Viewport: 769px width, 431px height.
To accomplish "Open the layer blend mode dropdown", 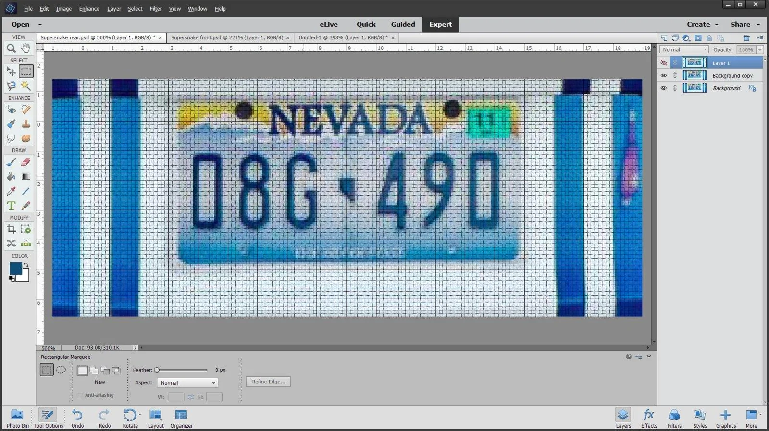I will point(684,49).
